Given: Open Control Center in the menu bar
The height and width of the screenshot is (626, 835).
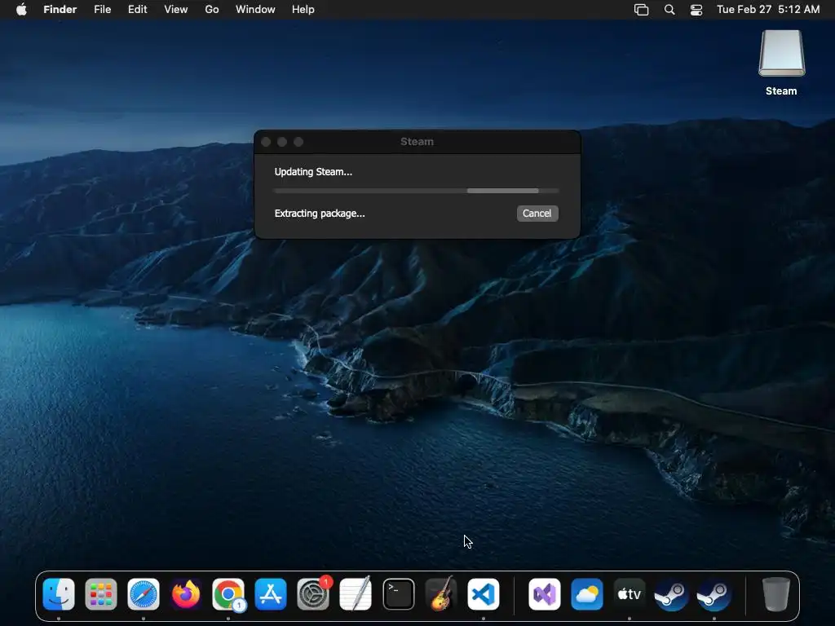Looking at the screenshot, I should (x=696, y=10).
